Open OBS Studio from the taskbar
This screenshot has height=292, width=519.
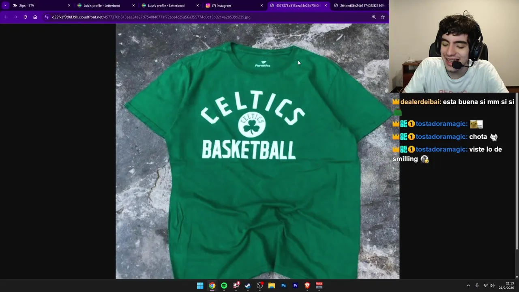pyautogui.click(x=259, y=286)
